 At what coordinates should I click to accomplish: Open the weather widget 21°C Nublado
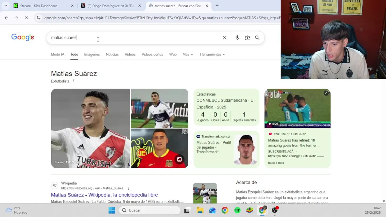point(17,210)
